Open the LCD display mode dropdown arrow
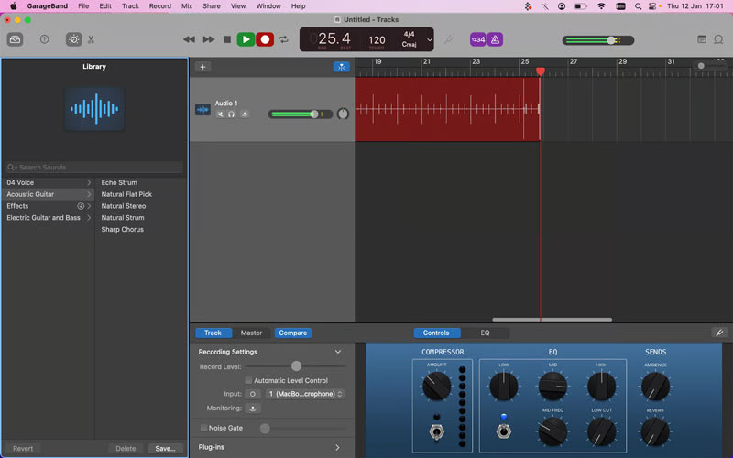The image size is (733, 458). pyautogui.click(x=430, y=39)
